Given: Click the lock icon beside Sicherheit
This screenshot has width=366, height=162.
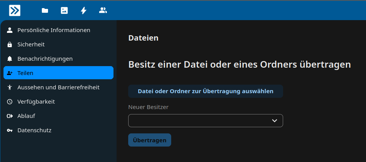Looking at the screenshot, I should coord(10,44).
